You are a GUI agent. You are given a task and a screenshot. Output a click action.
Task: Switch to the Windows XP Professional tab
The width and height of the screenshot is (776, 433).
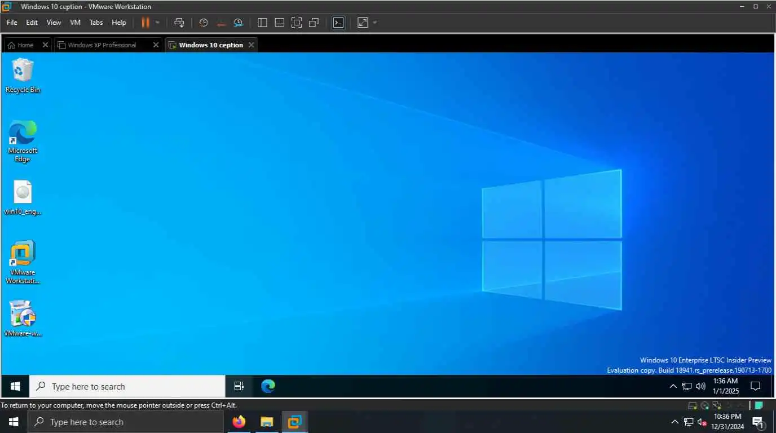coord(102,45)
